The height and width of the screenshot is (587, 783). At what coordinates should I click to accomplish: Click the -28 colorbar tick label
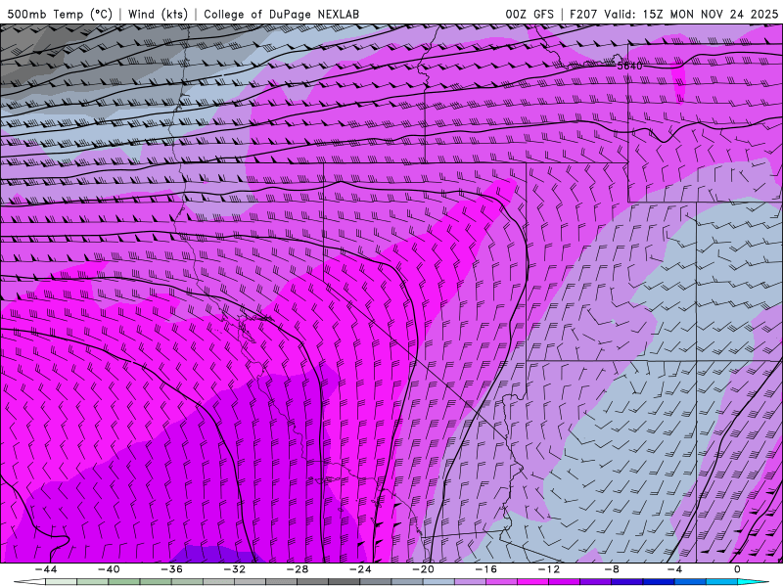tap(298, 569)
